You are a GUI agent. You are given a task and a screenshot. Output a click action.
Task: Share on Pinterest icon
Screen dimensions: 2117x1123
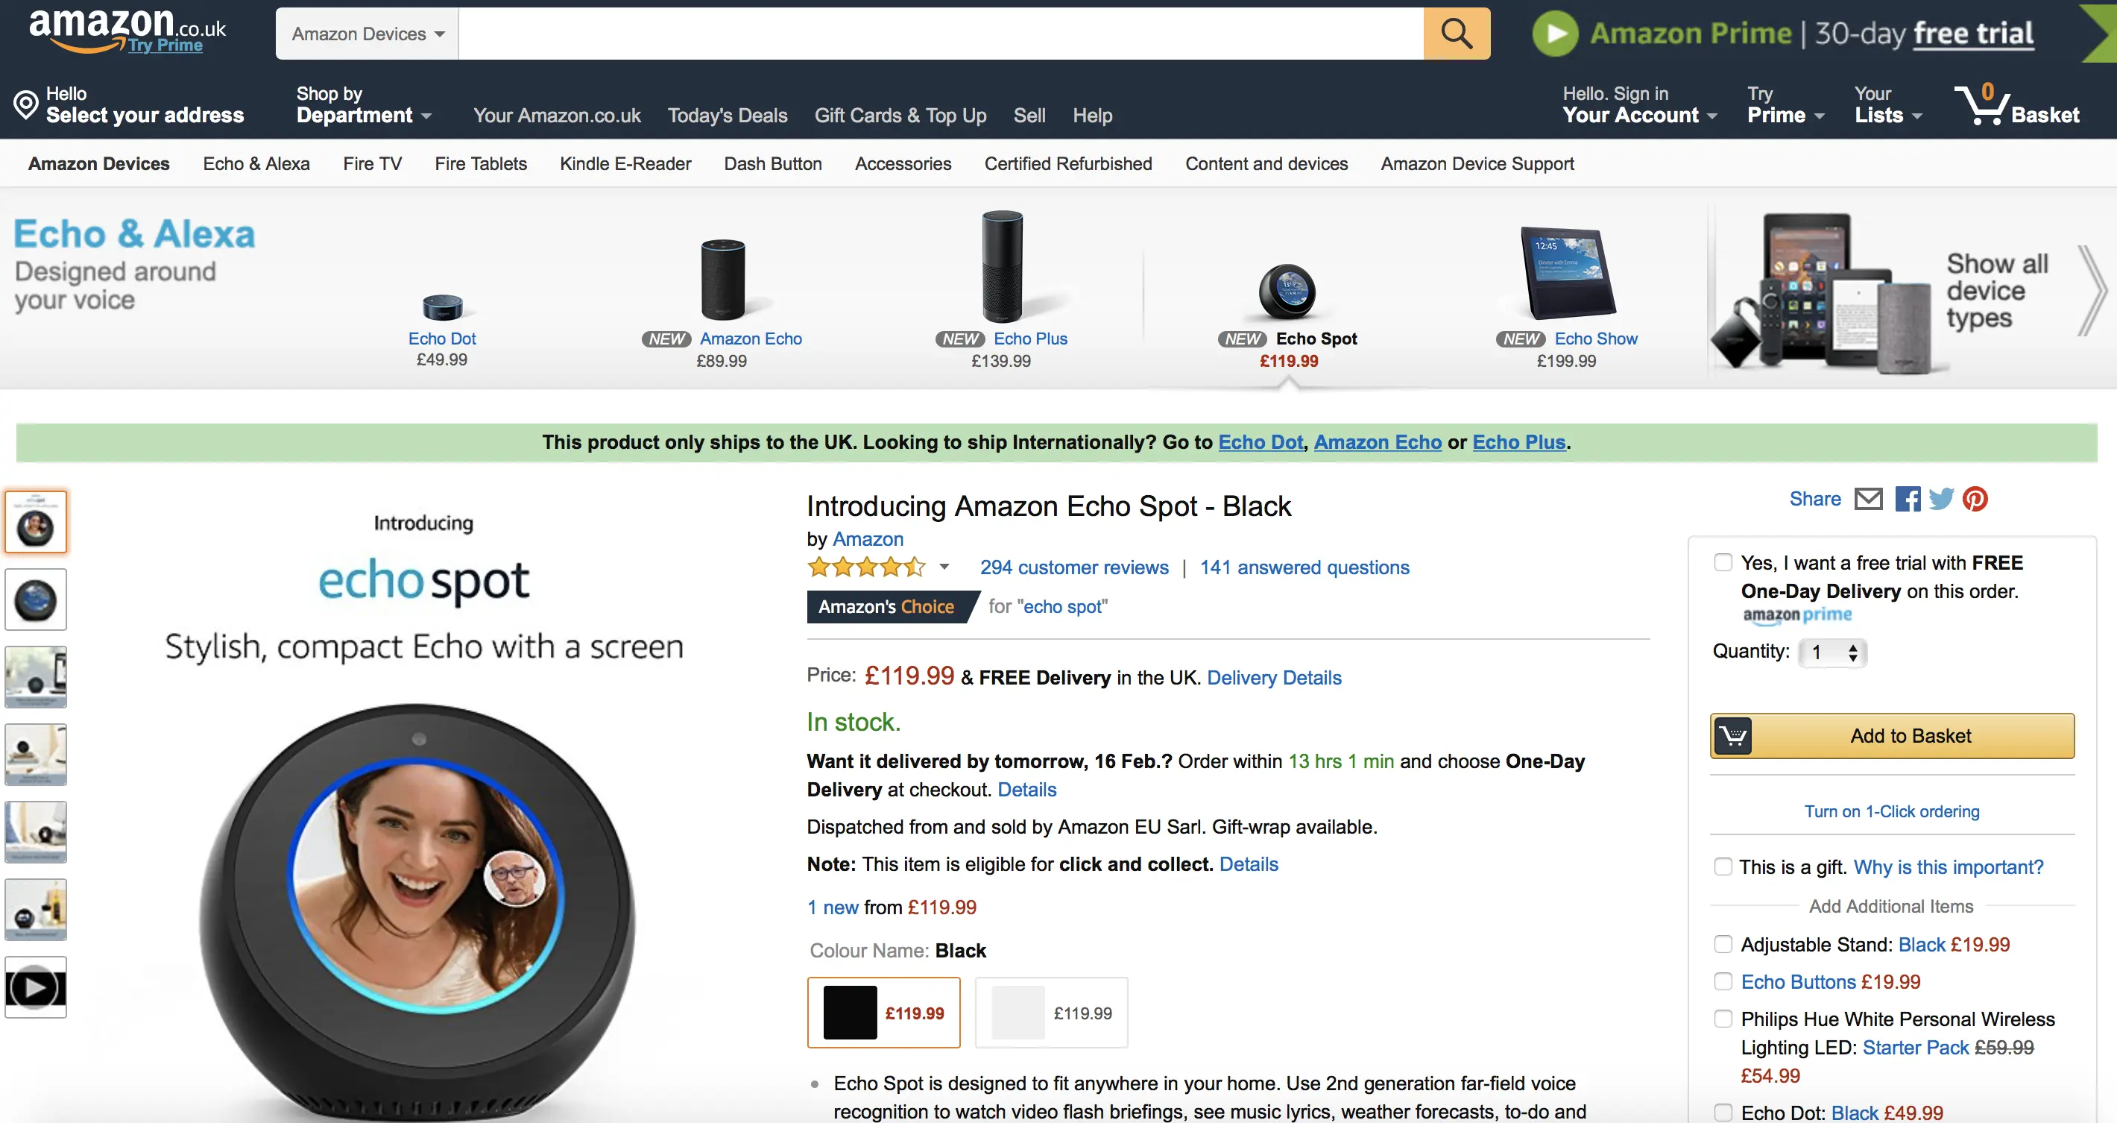(x=1975, y=499)
